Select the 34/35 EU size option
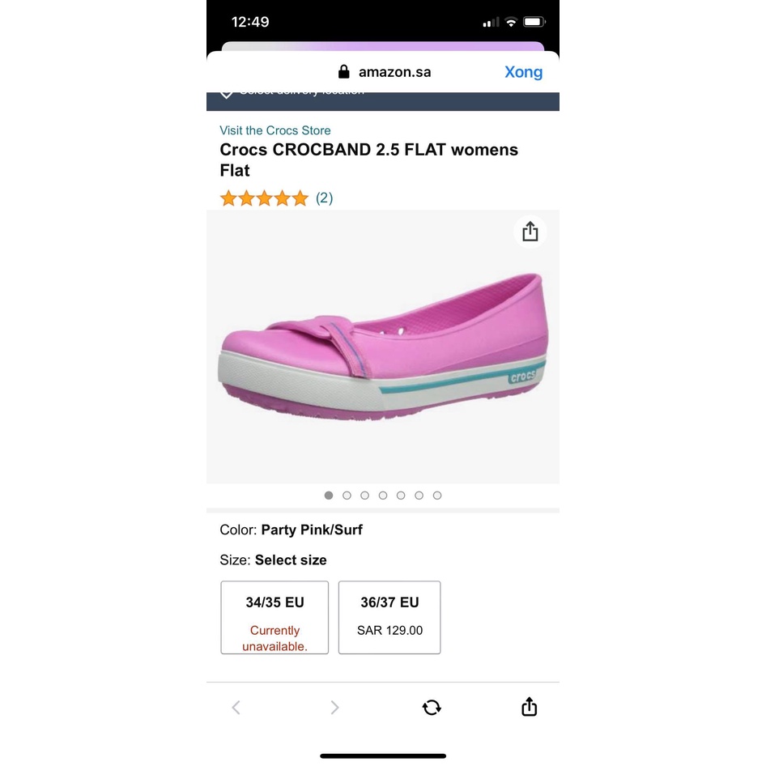The width and height of the screenshot is (766, 766). tap(274, 617)
